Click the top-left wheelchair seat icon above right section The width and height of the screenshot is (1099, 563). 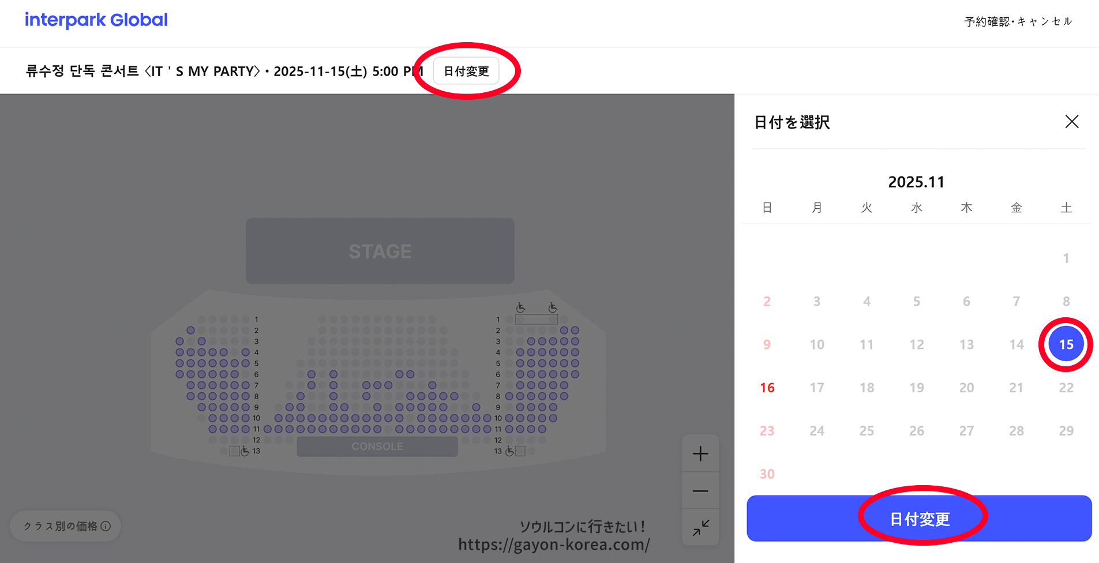point(520,307)
